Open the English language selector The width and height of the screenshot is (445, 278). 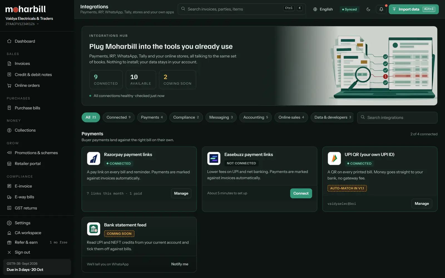click(323, 9)
